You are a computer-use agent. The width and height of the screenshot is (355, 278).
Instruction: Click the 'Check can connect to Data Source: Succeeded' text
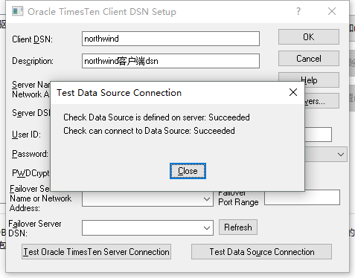[149, 131]
